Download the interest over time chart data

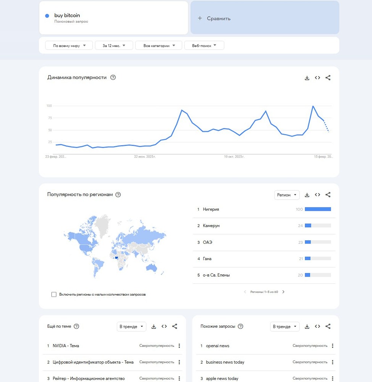coord(307,78)
